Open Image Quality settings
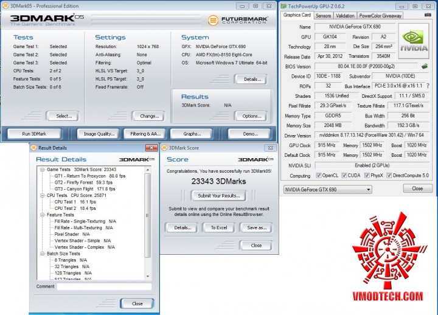 coord(99,134)
